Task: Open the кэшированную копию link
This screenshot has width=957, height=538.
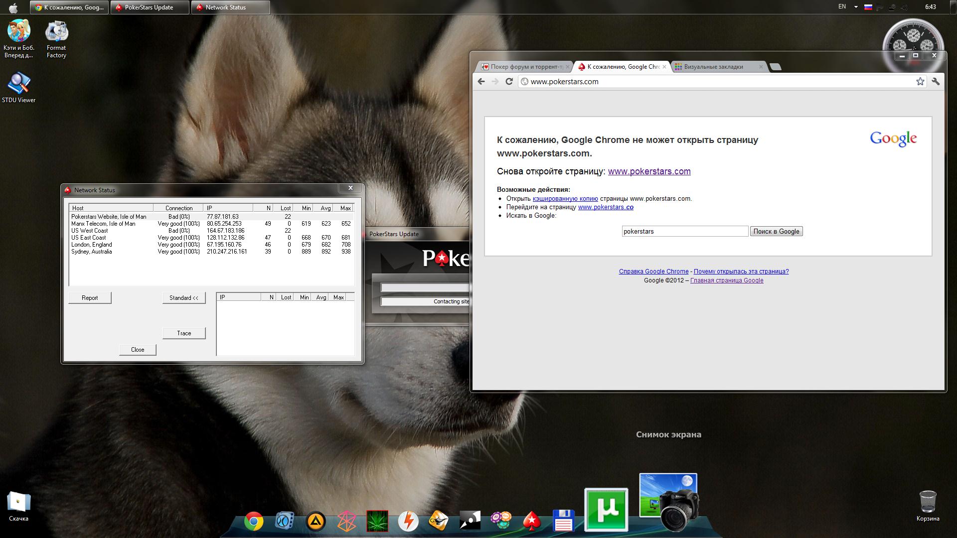Action: coord(565,199)
